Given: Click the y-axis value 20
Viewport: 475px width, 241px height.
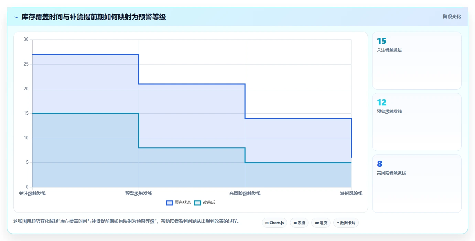Looking at the screenshot, I should click(x=26, y=89).
